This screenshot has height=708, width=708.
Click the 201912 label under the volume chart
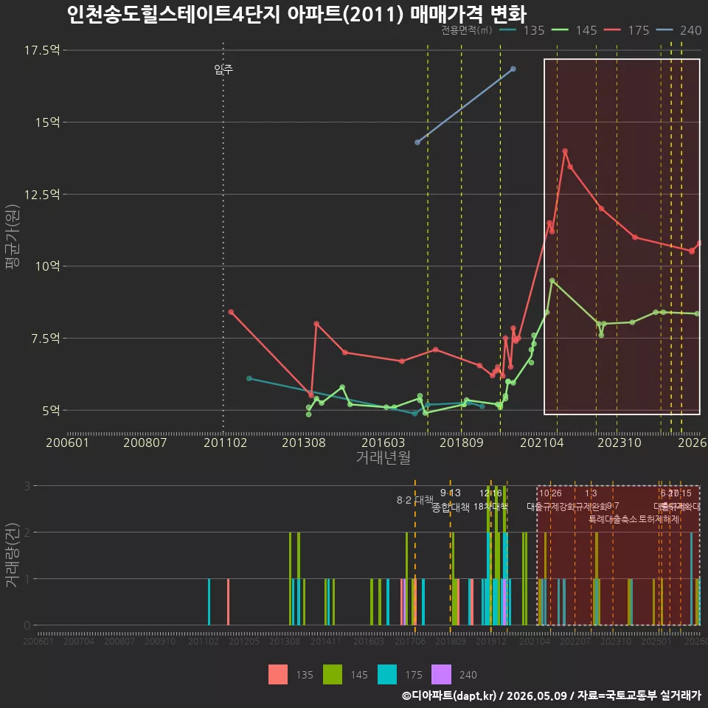coord(491,641)
